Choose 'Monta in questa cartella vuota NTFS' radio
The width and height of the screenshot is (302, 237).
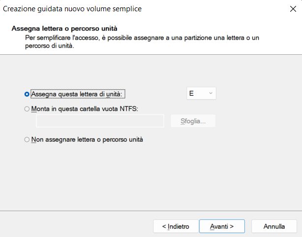pos(27,109)
